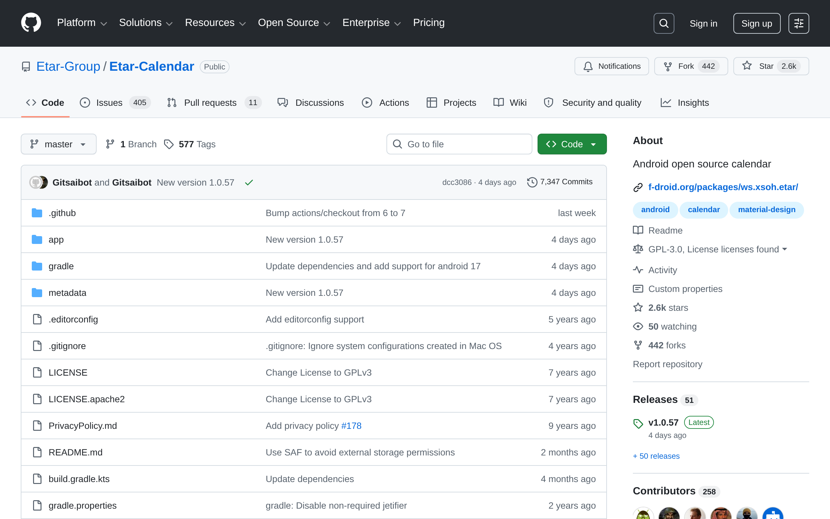This screenshot has width=830, height=519.
Task: Click the Custom properties icon
Action: (x=638, y=289)
